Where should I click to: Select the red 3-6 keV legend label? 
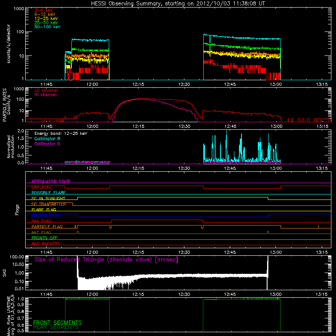44,10
